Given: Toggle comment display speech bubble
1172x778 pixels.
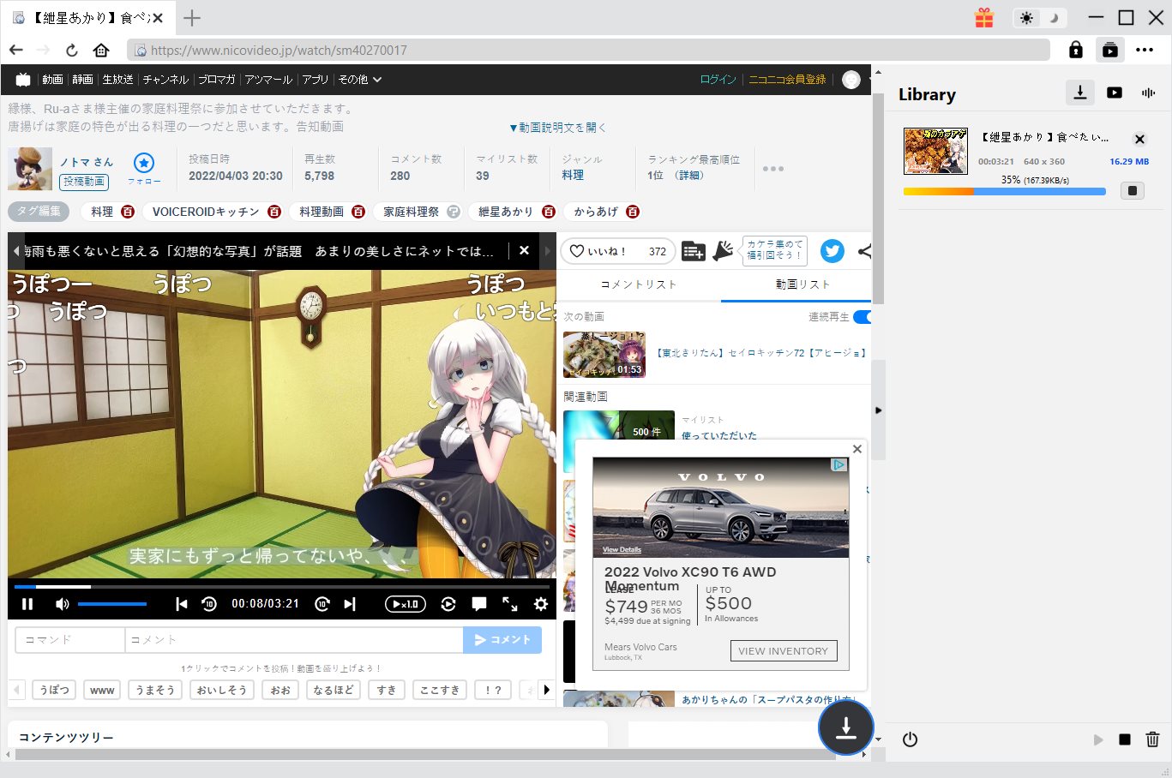Looking at the screenshot, I should [x=479, y=604].
